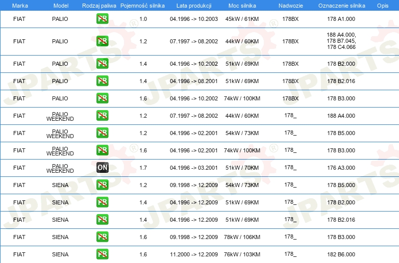Click petrol icon in Siena 178 B2.016 row
This screenshot has height=263, width=399.
point(102,220)
